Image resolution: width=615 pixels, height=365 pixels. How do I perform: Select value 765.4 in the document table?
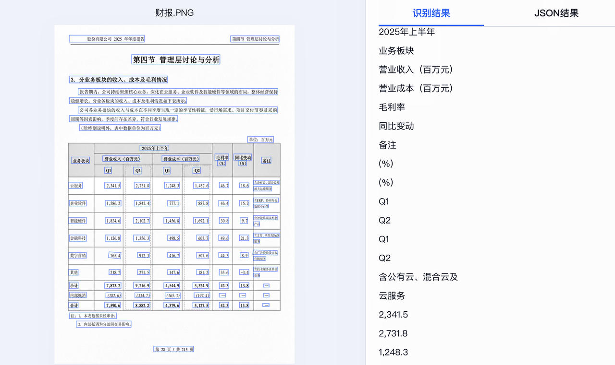[115, 256]
